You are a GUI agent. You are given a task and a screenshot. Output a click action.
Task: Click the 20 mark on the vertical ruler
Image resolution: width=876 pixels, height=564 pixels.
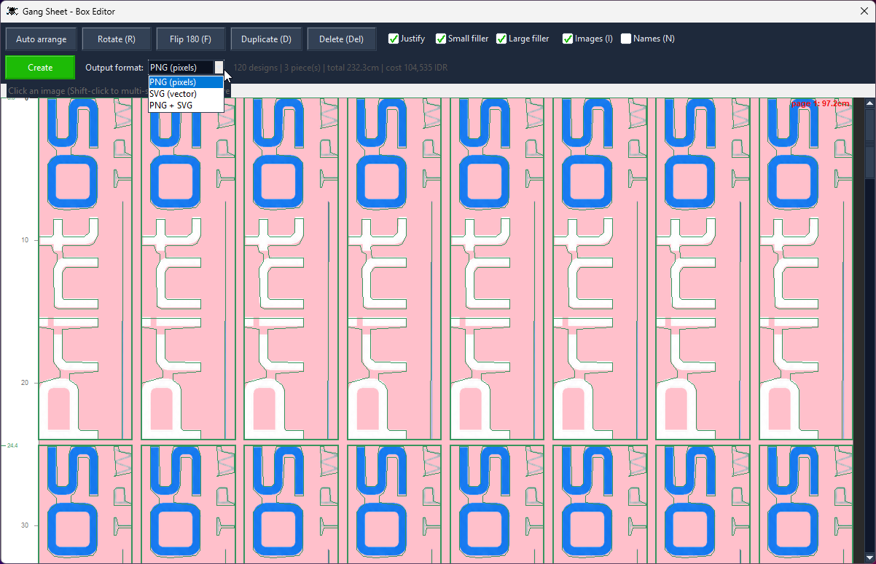pos(26,383)
